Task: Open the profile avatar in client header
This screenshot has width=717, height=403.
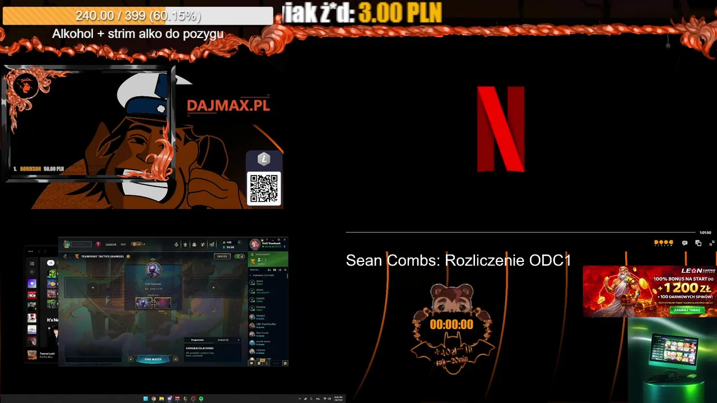Action: coord(255,245)
